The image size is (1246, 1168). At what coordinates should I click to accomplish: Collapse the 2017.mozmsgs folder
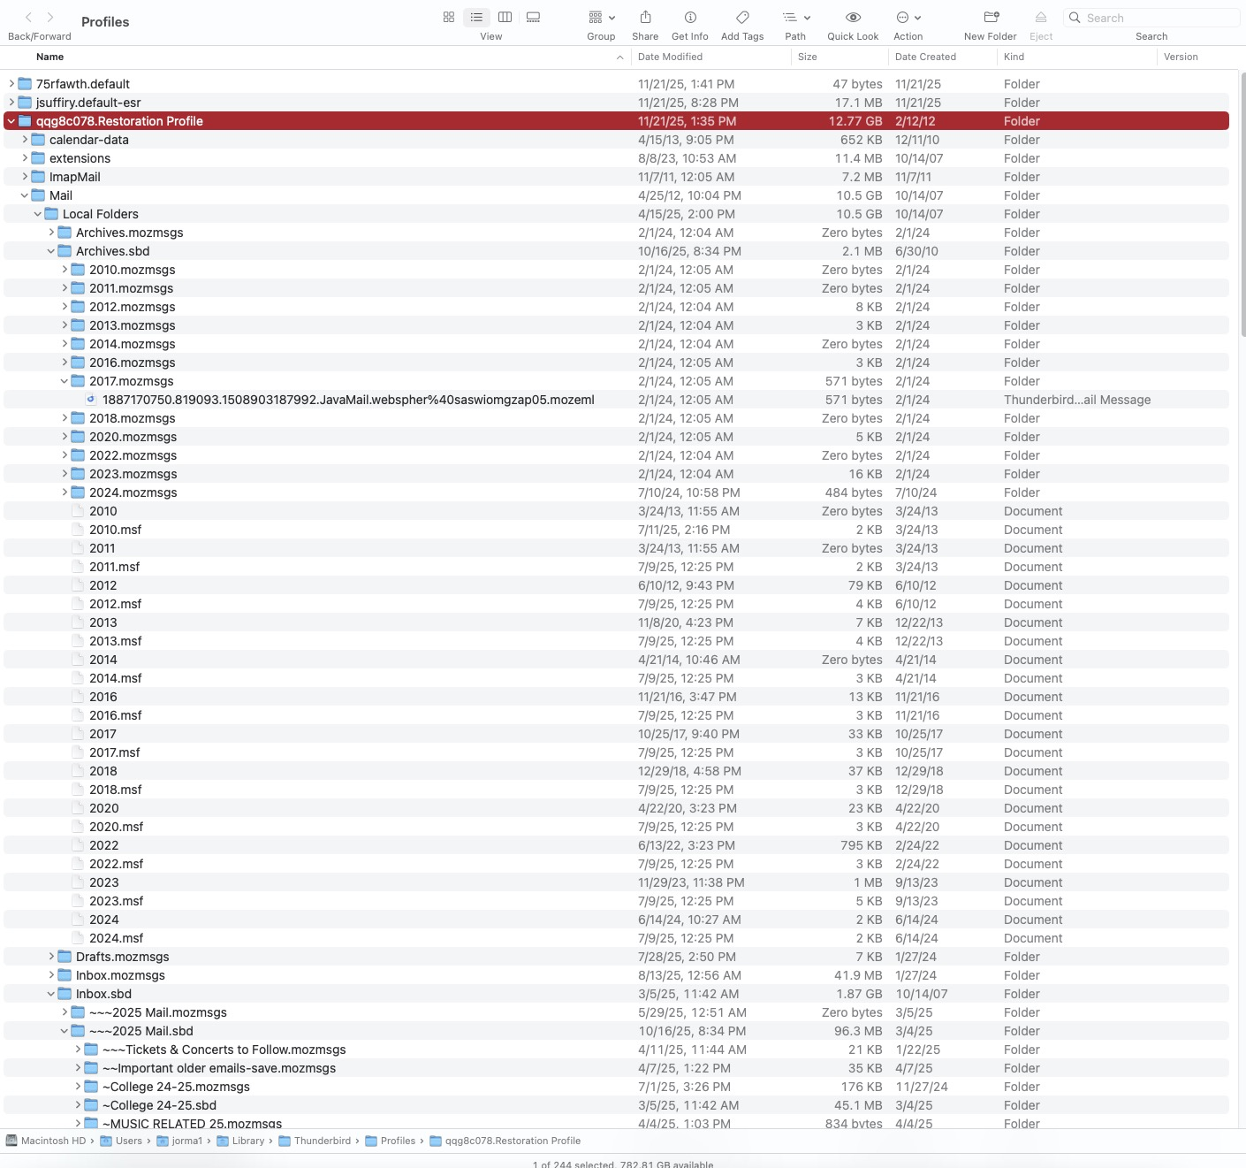[x=65, y=381]
